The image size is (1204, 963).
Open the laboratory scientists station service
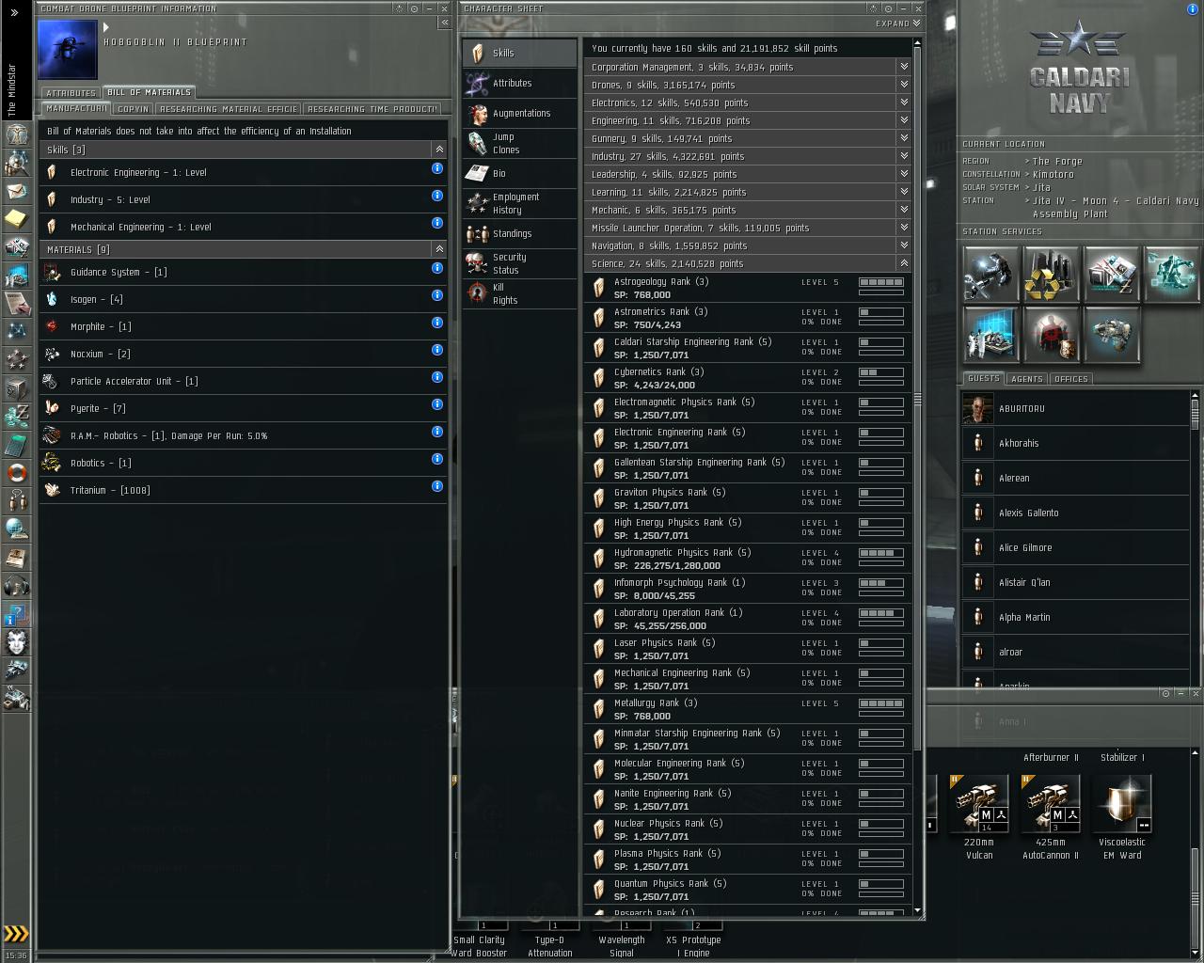click(x=990, y=335)
